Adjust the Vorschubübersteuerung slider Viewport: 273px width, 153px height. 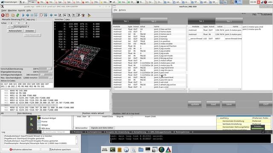46,69
